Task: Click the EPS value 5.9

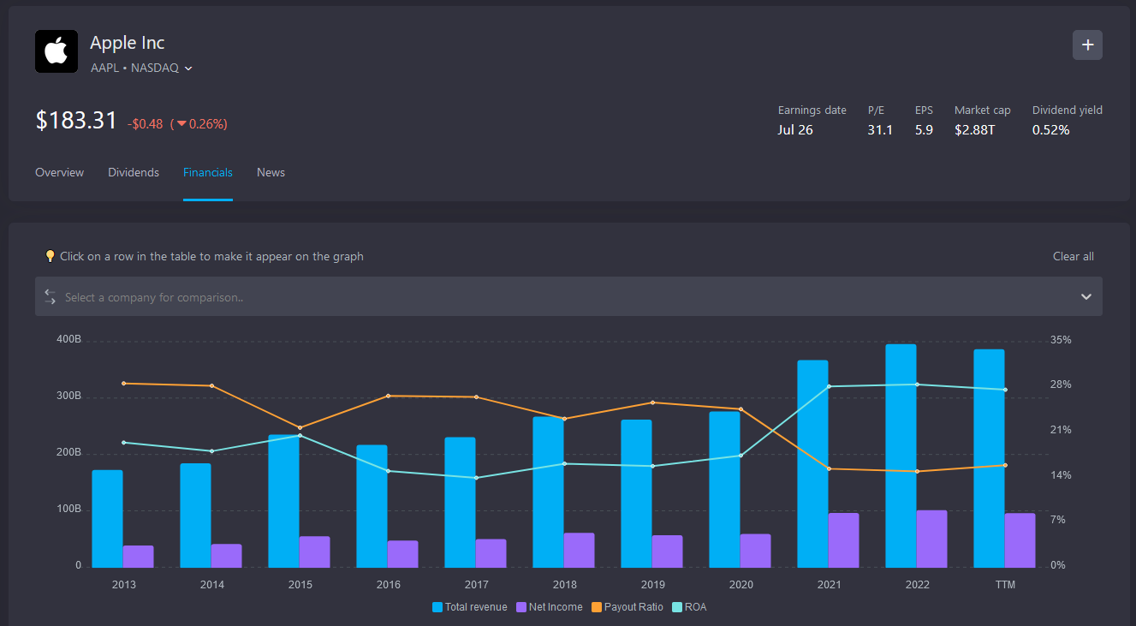Action: [924, 130]
